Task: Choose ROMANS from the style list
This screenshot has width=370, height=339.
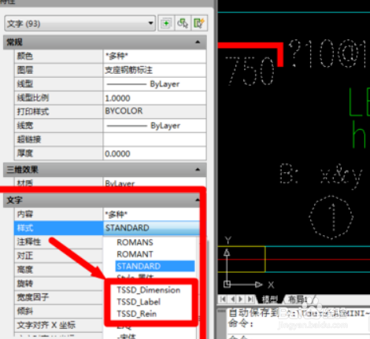Action: (x=135, y=242)
